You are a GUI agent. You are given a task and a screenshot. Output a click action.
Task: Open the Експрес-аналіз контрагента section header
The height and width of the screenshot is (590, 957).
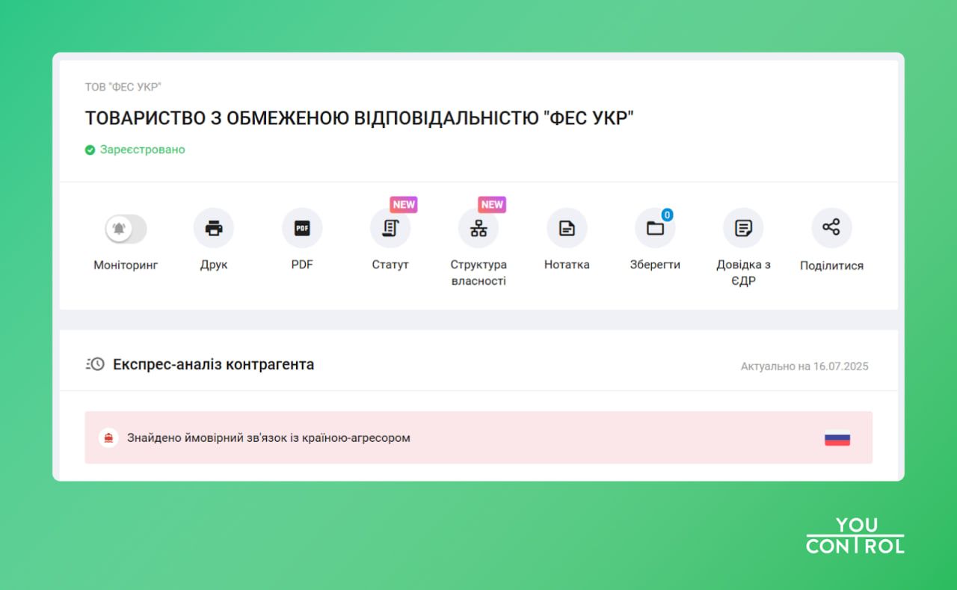point(214,364)
